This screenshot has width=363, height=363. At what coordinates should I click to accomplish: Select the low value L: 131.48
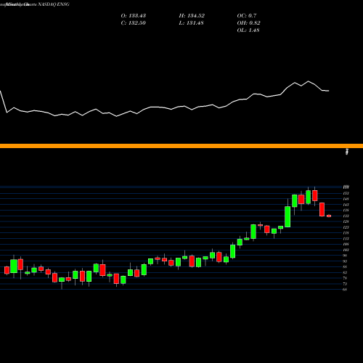[191, 23]
